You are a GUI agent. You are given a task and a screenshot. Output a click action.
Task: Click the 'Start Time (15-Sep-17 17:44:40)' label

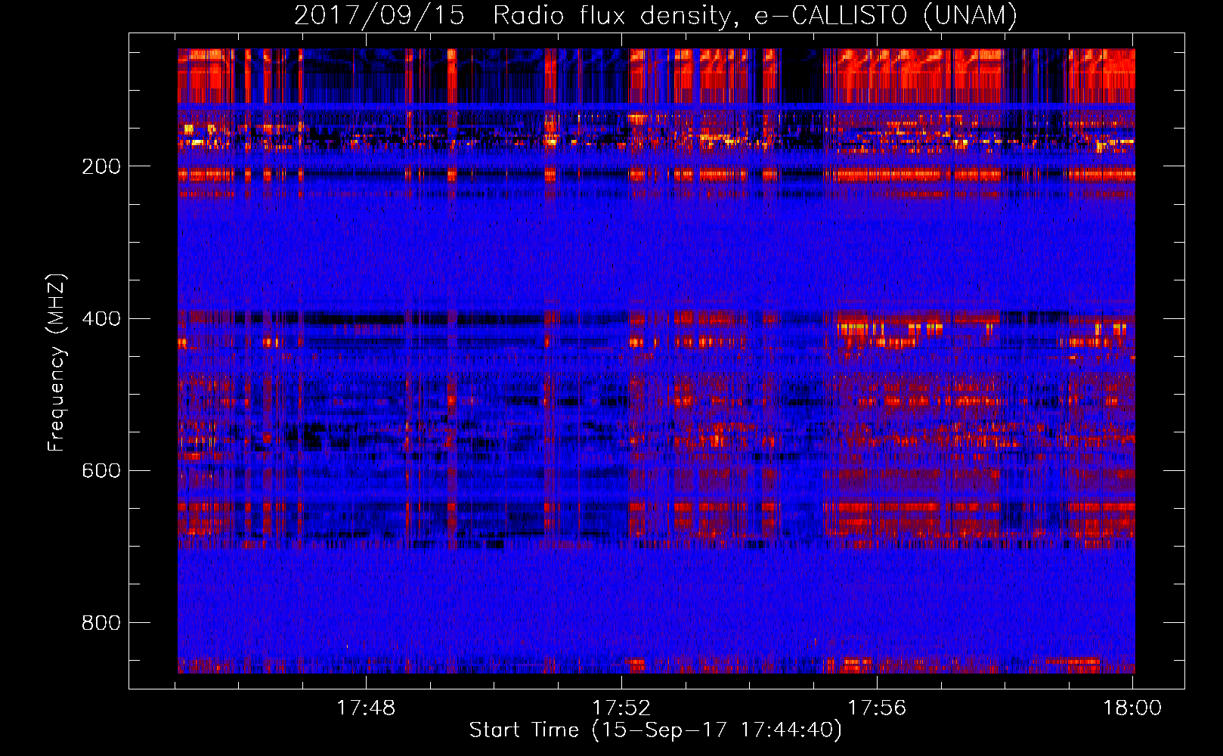[x=655, y=730]
